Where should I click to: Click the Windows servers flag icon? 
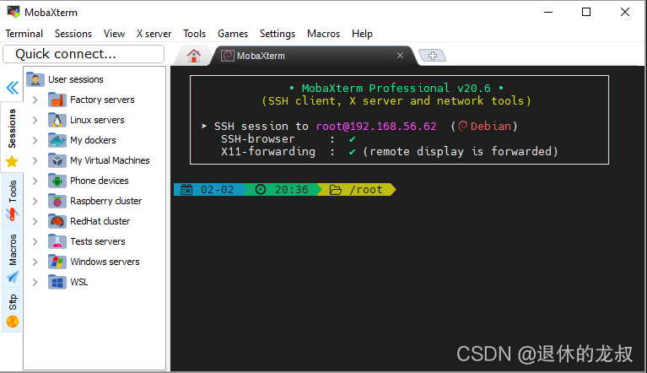point(57,262)
